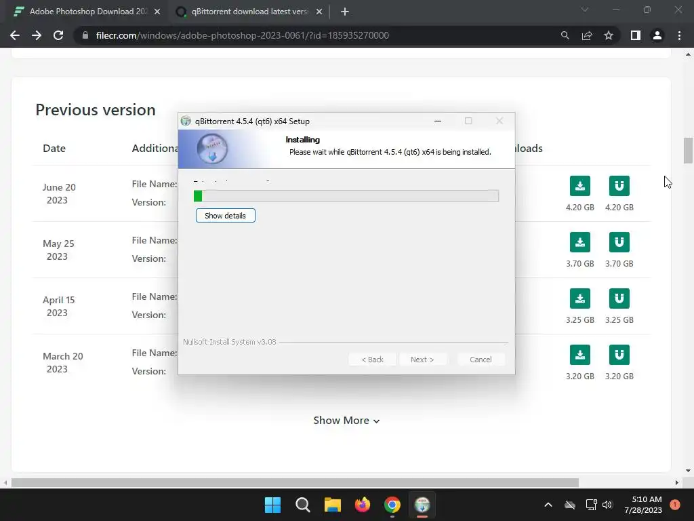Bookmark this page with the star icon
The width and height of the screenshot is (694, 521).
click(x=609, y=35)
